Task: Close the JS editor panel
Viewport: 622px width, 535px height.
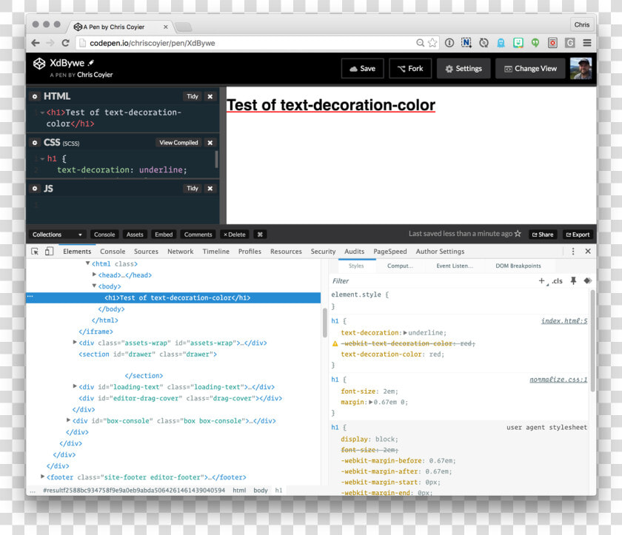Action: [x=210, y=189]
